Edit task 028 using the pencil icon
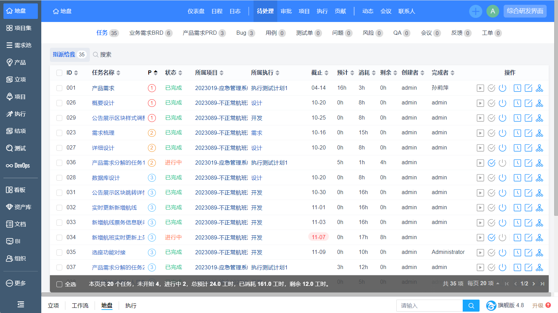The image size is (558, 313). [528, 178]
